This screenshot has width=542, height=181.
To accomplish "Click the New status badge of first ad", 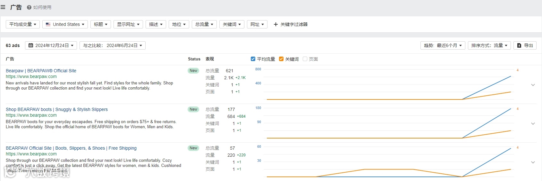I will (193, 71).
